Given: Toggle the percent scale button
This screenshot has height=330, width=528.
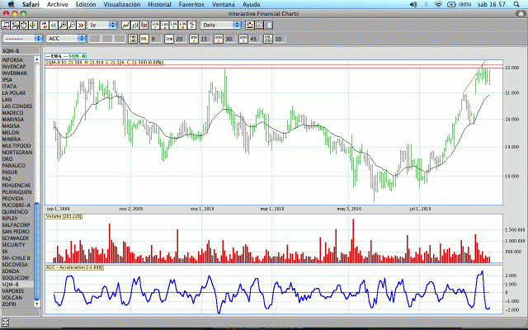Looking at the screenshot, I should 191,26.
